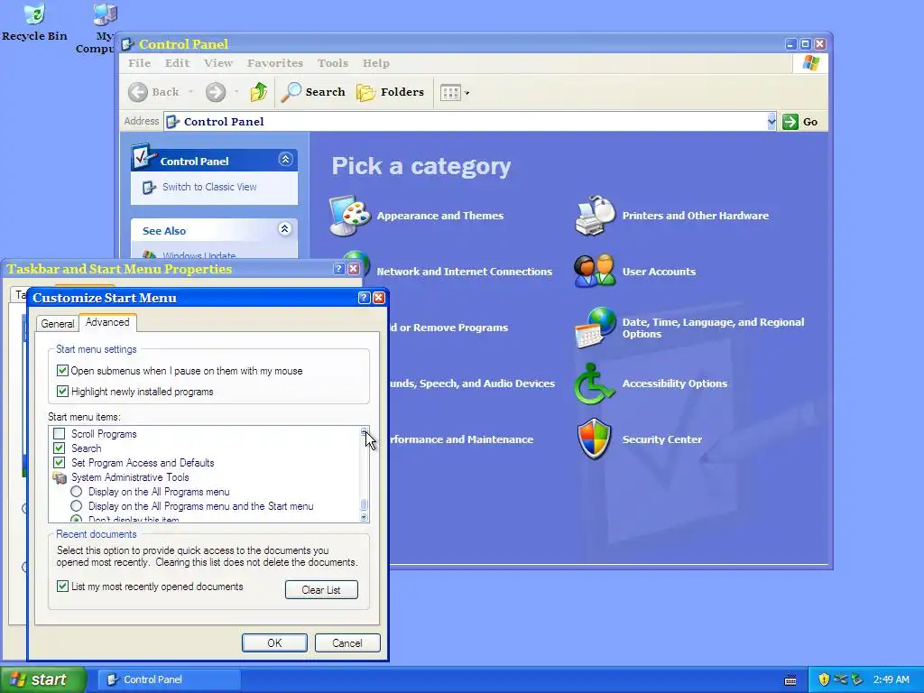Click the Address input field
This screenshot has width=924, height=693.
coord(469,122)
